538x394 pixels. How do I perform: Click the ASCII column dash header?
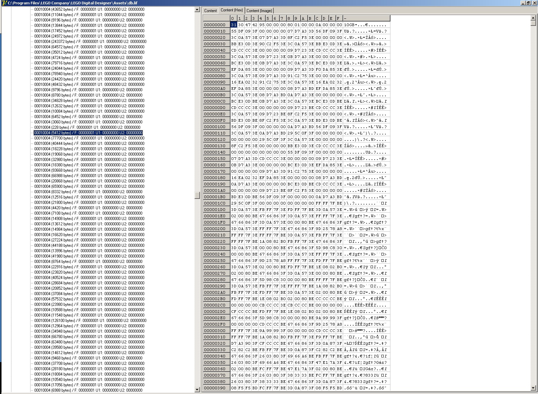(367, 18)
